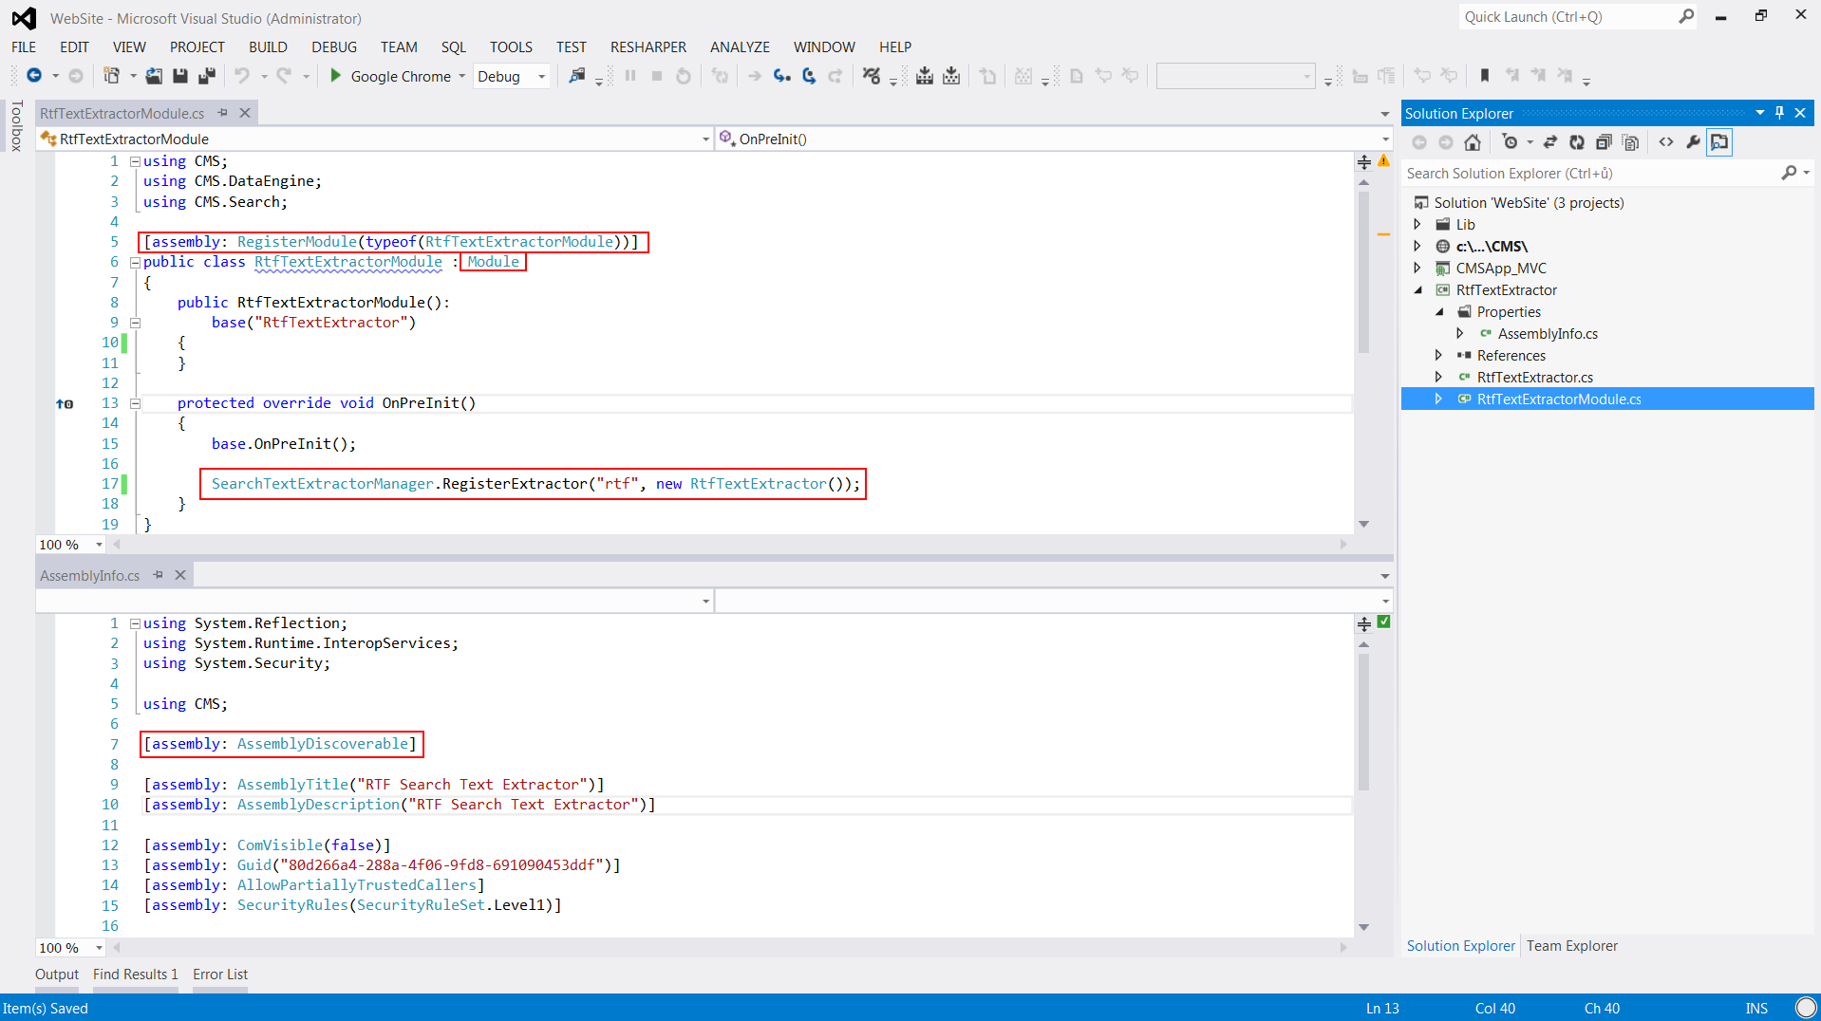1821x1021 pixels.
Task: Click the split-window handle of upper editor
Action: pos(1364,161)
